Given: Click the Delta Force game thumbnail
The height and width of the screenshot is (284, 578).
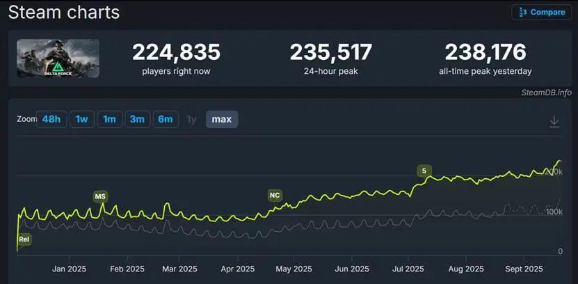Looking at the screenshot, I should 58,58.
